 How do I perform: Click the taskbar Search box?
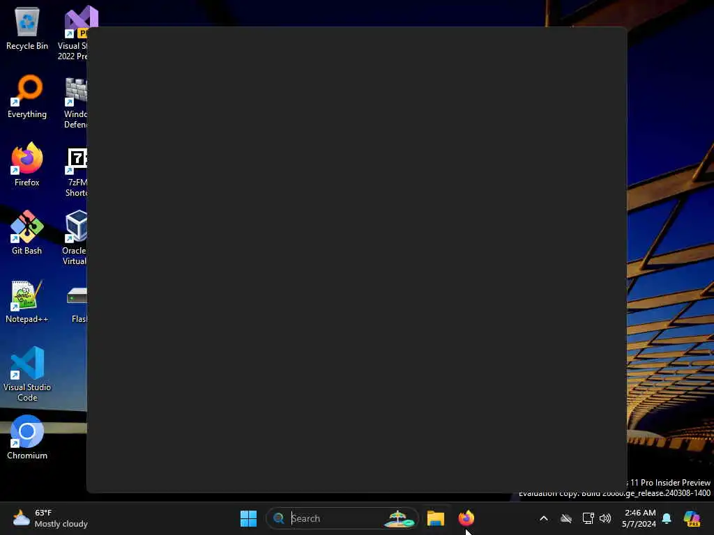[x=342, y=518]
